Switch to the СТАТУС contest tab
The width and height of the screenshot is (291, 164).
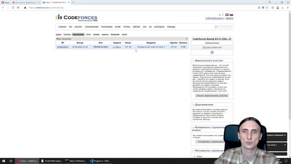point(88,35)
